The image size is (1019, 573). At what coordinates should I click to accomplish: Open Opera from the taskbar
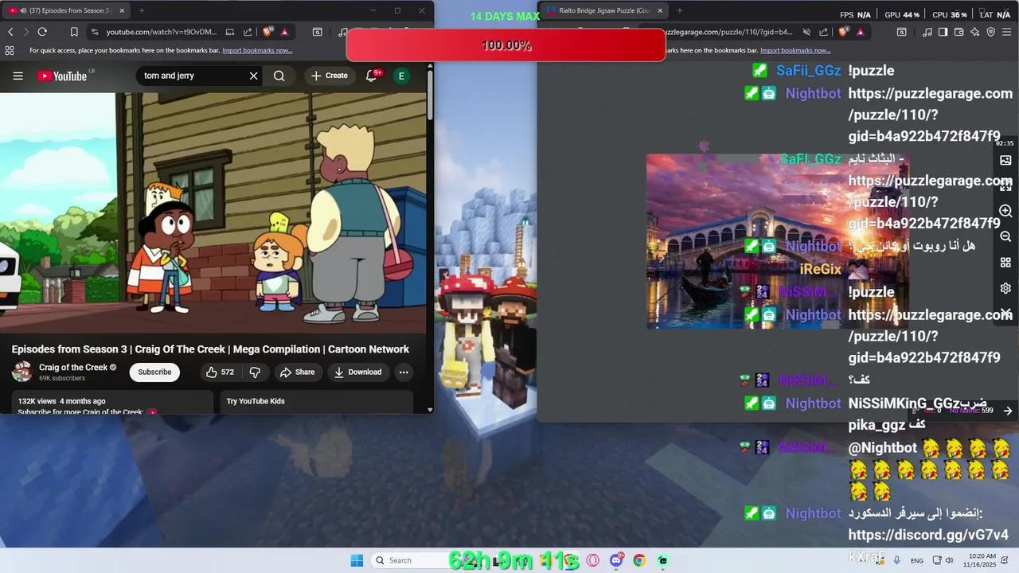click(592, 560)
